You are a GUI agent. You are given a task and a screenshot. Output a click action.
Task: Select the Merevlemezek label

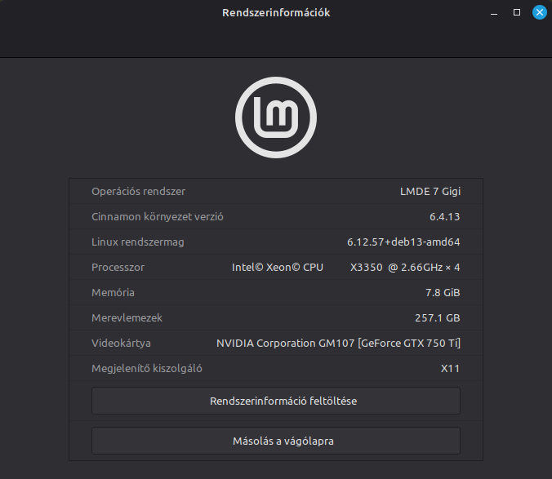coord(127,318)
